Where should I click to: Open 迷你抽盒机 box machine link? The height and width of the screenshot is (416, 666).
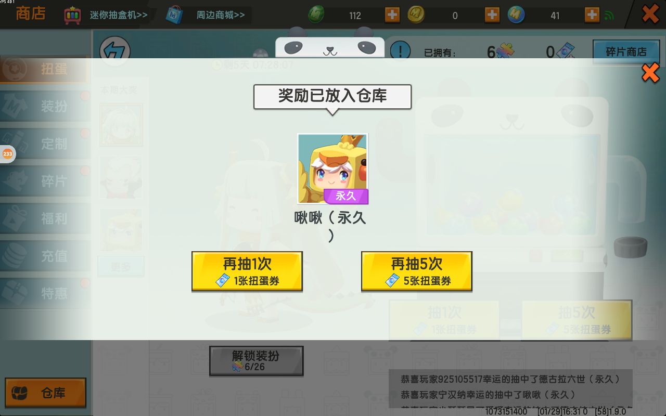tap(106, 15)
